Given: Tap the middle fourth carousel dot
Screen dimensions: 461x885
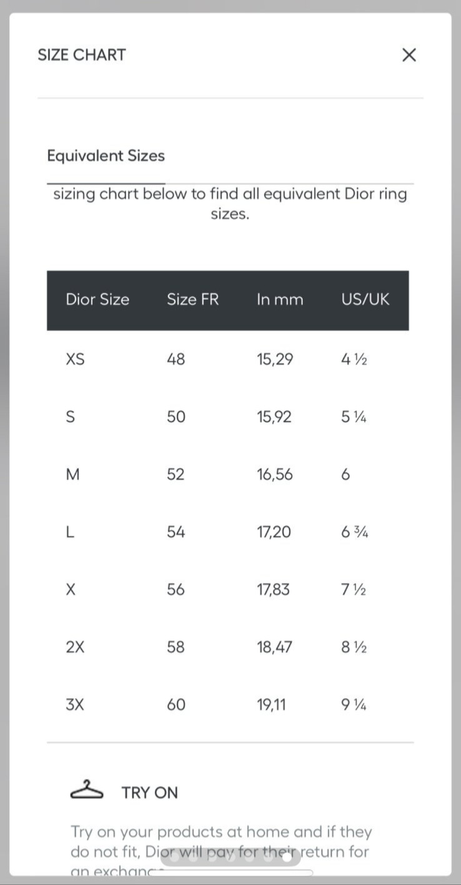Looking at the screenshot, I should click(230, 857).
